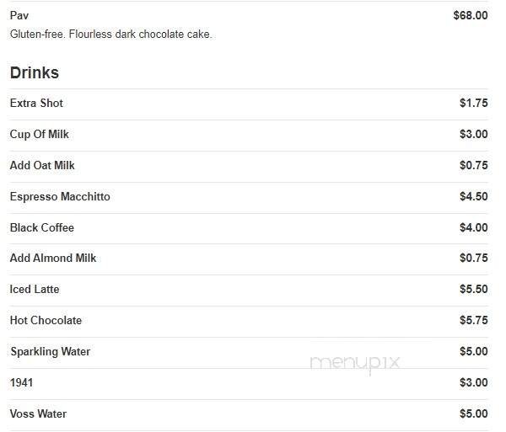Click the Drinks section heading
The image size is (506, 432).
[35, 72]
